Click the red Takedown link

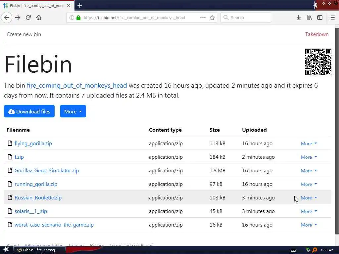pos(317,34)
